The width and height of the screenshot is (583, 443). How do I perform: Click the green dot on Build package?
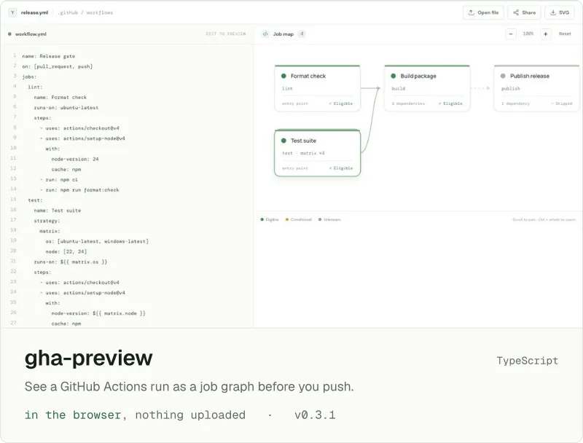(394, 76)
